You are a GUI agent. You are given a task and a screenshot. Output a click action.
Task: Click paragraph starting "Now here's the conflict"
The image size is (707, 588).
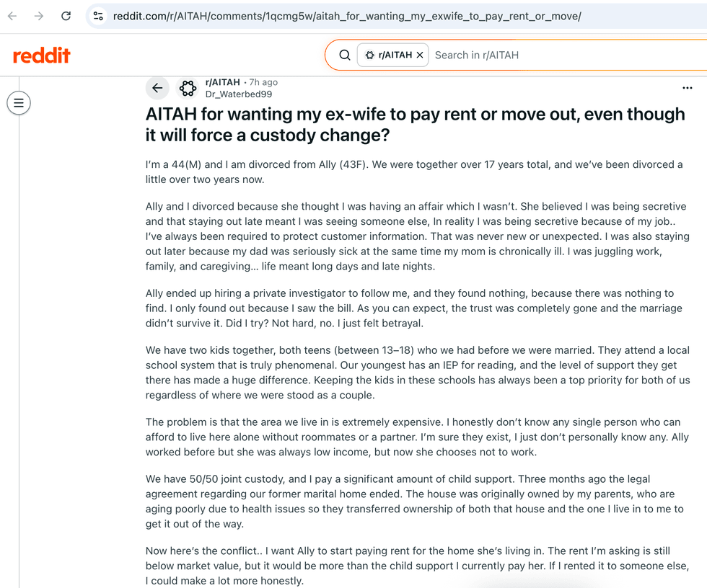click(x=417, y=566)
